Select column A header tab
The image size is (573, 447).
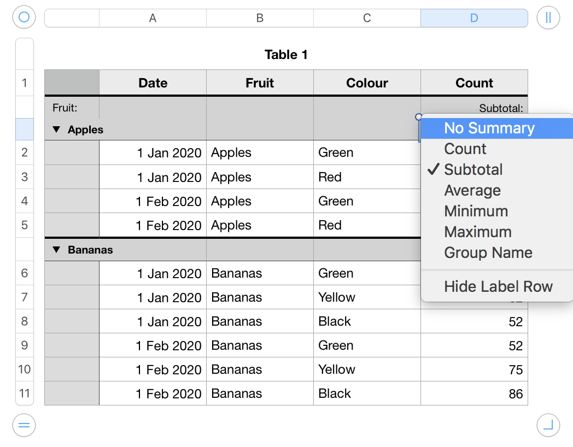click(x=153, y=18)
